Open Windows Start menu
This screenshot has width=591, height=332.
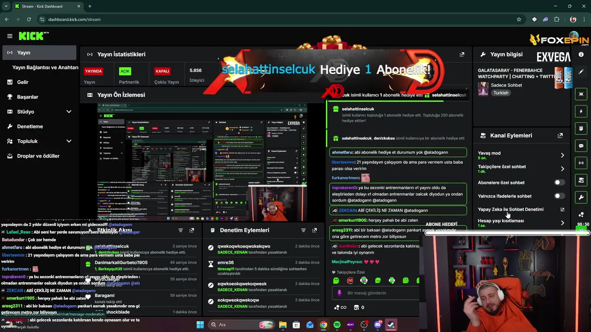(200, 325)
